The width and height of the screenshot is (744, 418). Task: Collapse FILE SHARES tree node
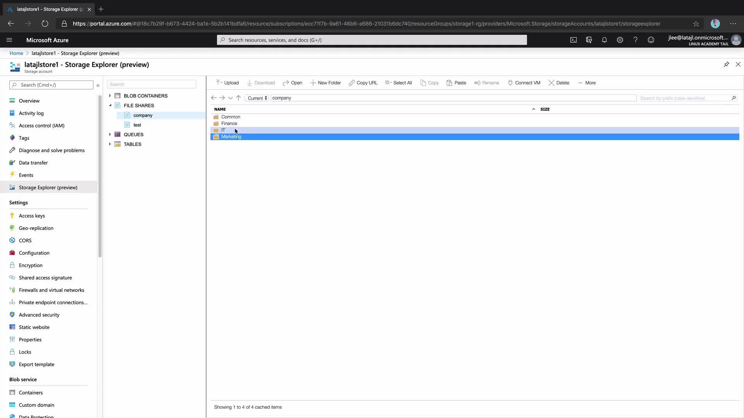tap(110, 105)
